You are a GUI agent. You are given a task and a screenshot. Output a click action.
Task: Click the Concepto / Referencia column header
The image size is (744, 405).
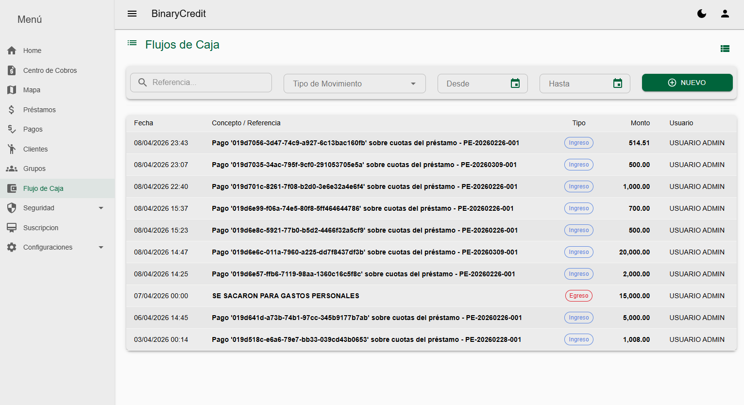tap(246, 123)
